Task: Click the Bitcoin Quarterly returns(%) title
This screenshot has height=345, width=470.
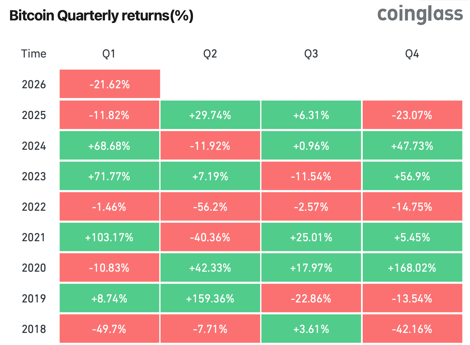Action: click(x=101, y=16)
